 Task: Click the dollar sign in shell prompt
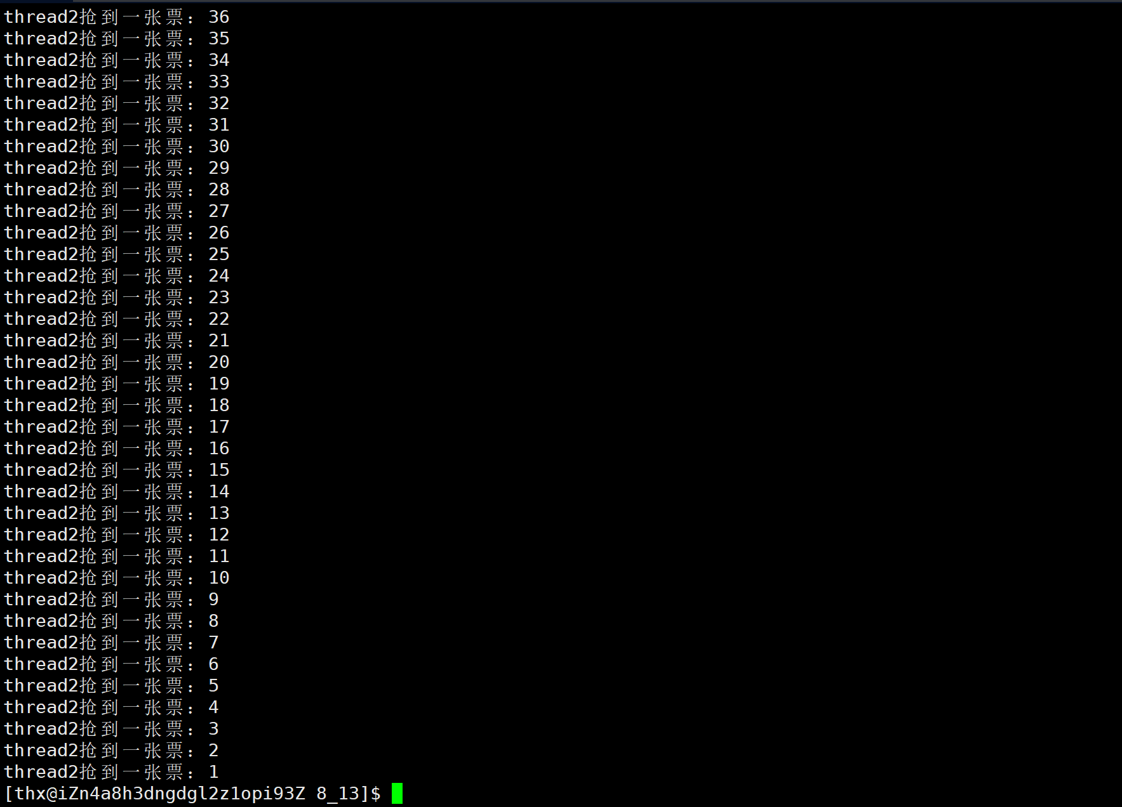click(375, 794)
